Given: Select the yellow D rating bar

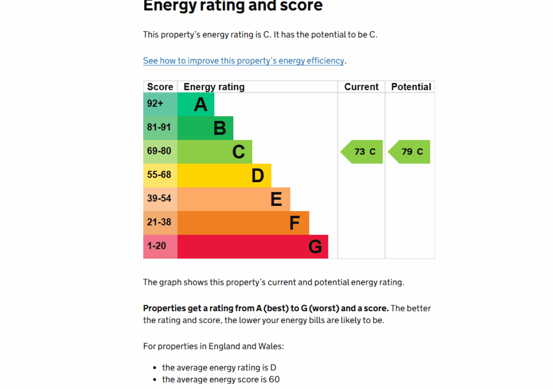Looking at the screenshot, I should 224,176.
